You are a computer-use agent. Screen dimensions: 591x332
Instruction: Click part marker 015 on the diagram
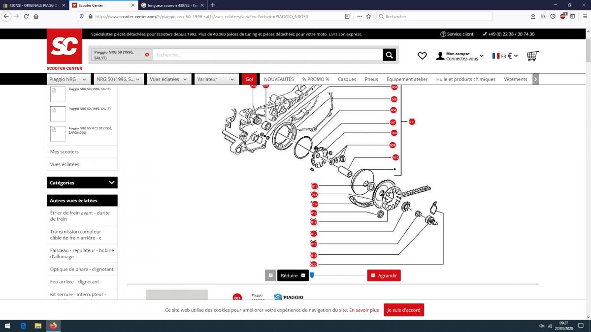[314, 213]
